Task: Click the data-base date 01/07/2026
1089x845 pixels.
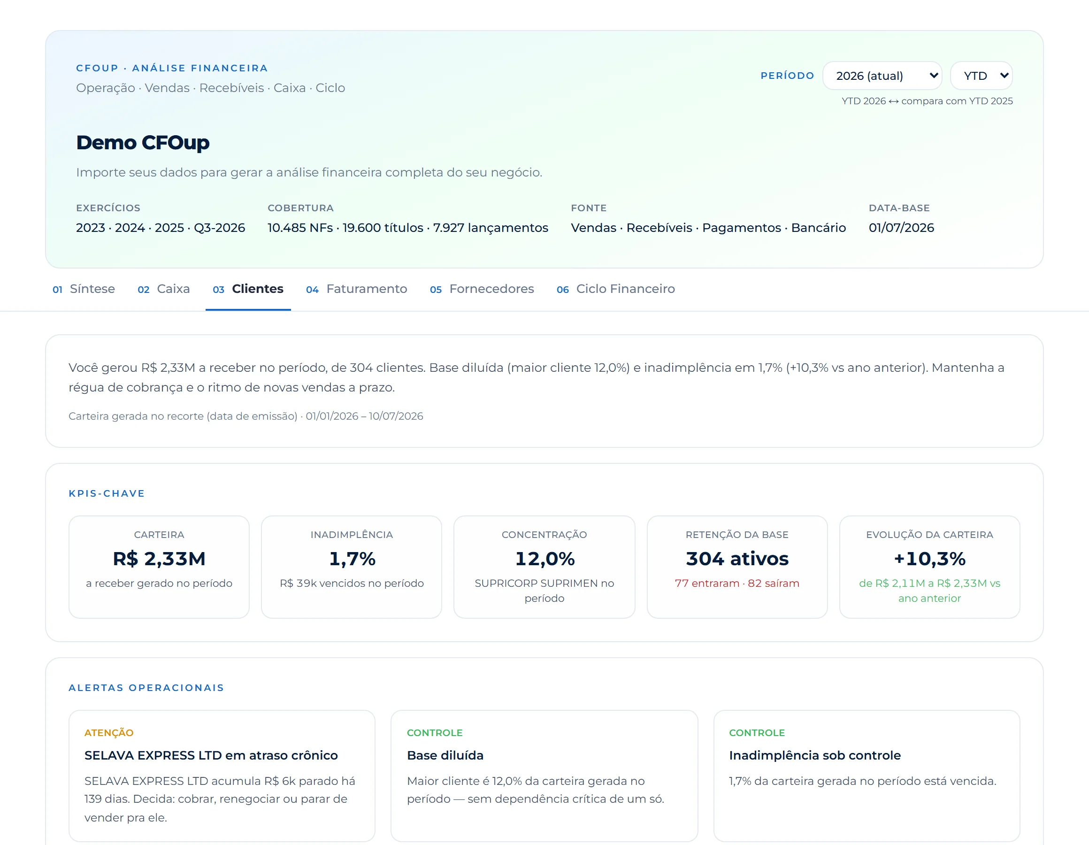Action: click(x=901, y=228)
